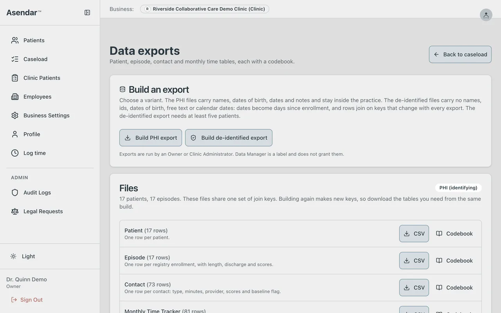Image resolution: width=501 pixels, height=313 pixels.
Task: Click the Patients people icon
Action: 15,40
